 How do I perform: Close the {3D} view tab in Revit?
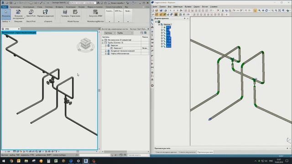click(19, 29)
